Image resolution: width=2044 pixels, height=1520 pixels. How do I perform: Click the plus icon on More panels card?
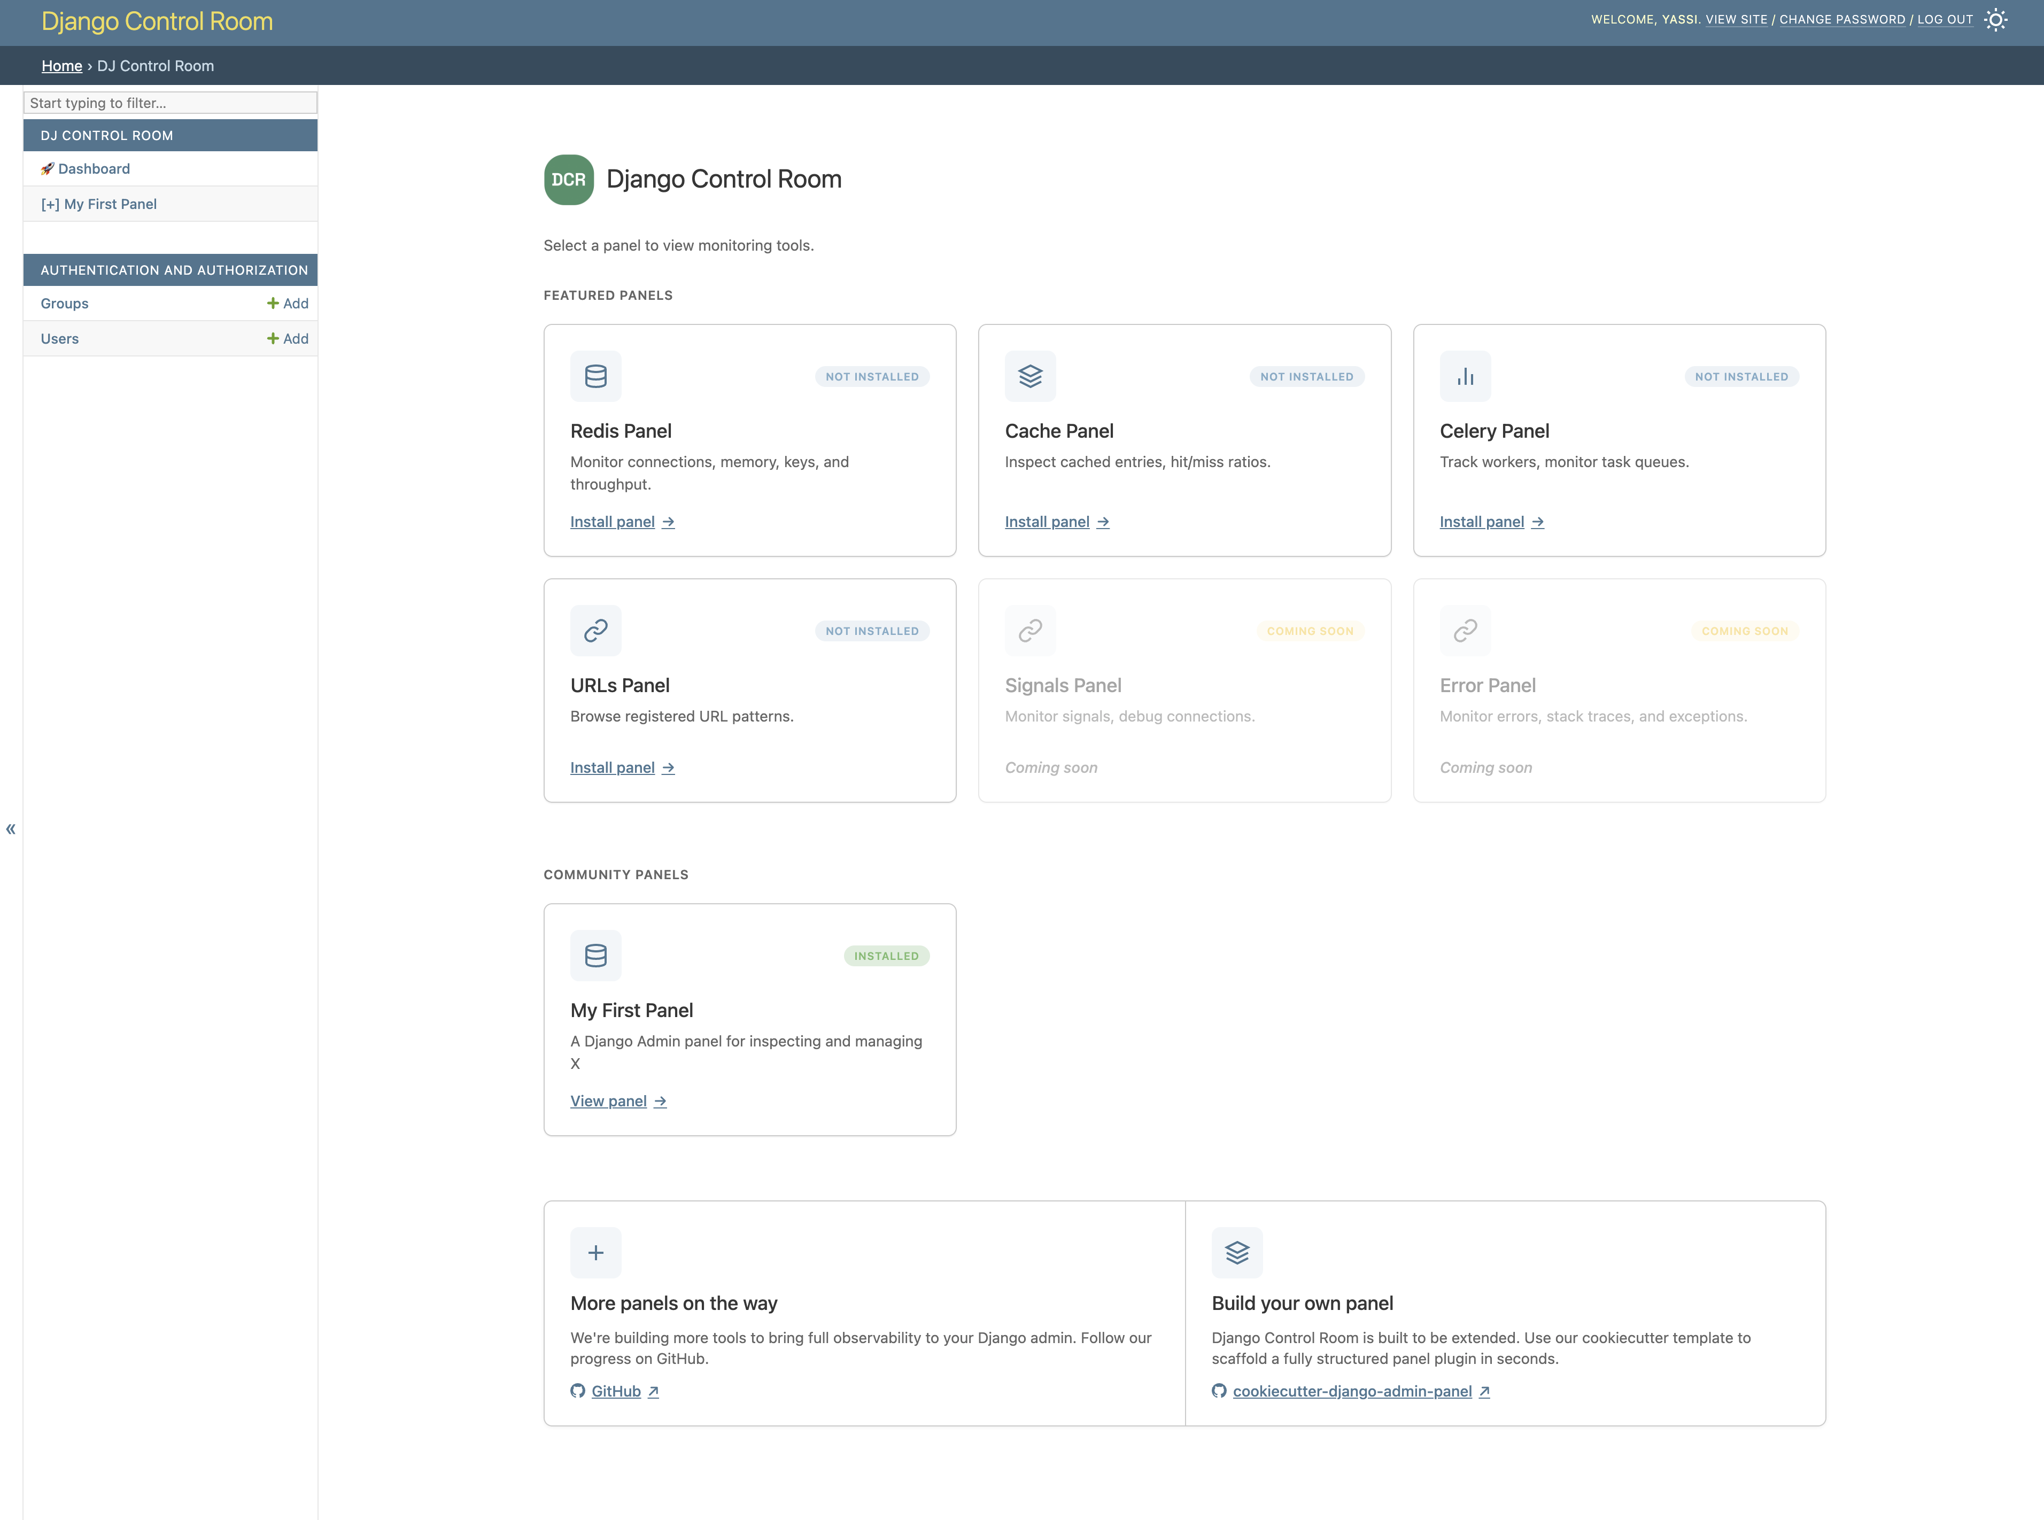click(595, 1252)
